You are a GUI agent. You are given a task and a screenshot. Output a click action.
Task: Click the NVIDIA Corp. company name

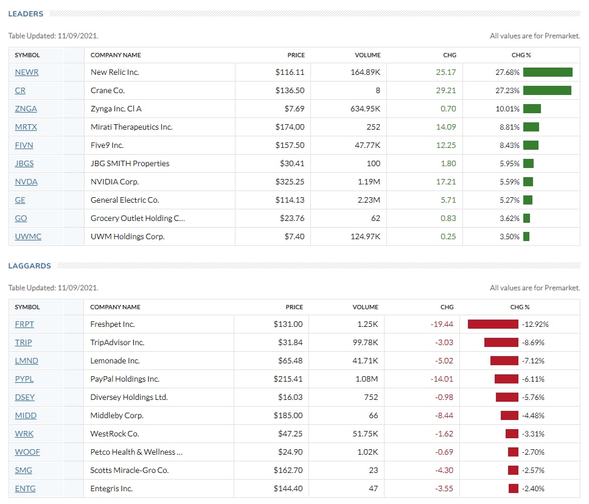[114, 182]
